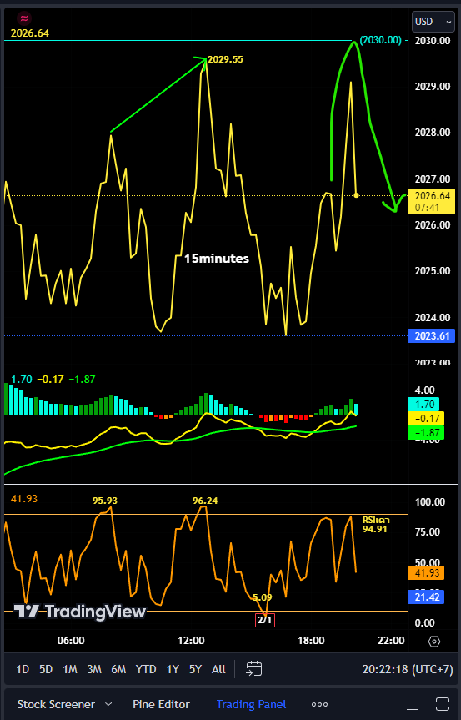Select the 1M time range

pyautogui.click(x=70, y=669)
